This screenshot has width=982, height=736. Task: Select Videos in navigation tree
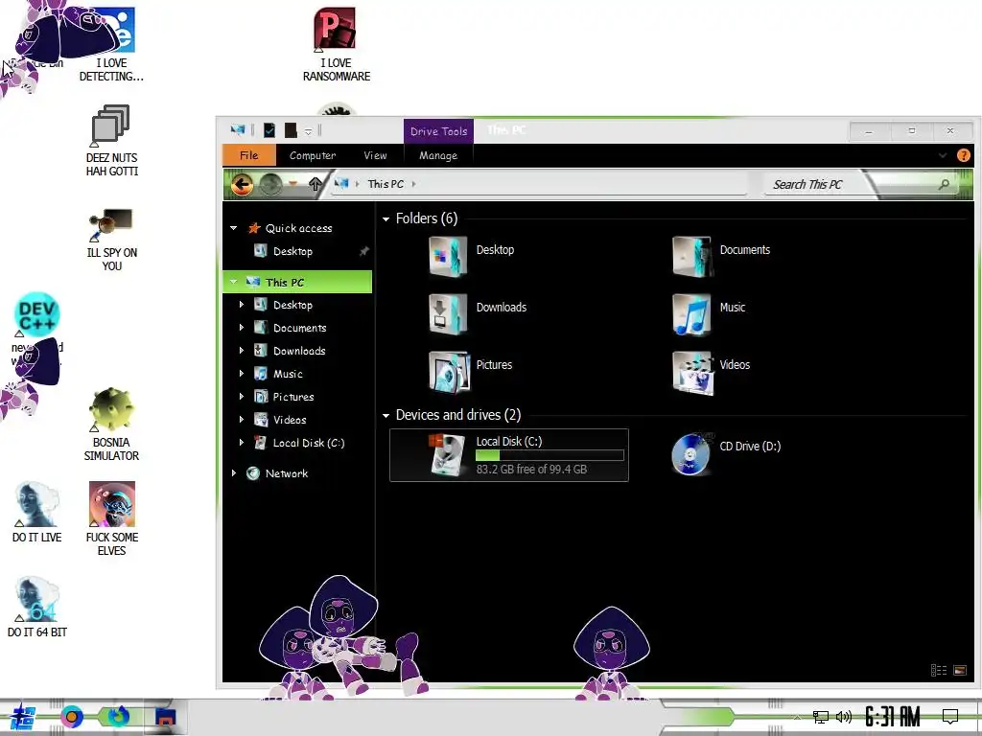point(290,420)
